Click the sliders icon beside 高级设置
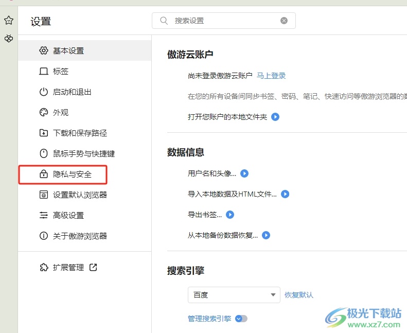The image size is (407, 333). pyautogui.click(x=44, y=215)
